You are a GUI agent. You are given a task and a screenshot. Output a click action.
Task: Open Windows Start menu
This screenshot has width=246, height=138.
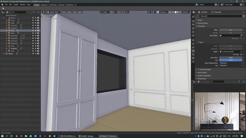pyautogui.click(x=2, y=136)
